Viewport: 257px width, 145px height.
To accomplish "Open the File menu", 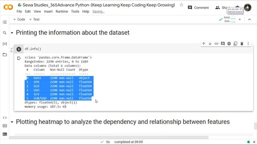I will 19,12.
